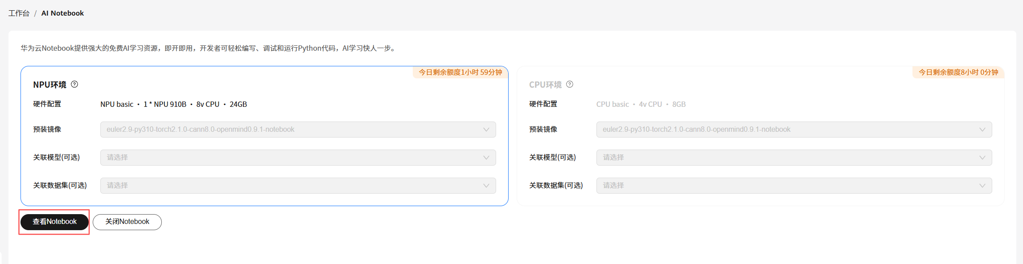Click the AI Notebook breadcrumb item
Viewport: 1023px width, 264px height.
(62, 13)
